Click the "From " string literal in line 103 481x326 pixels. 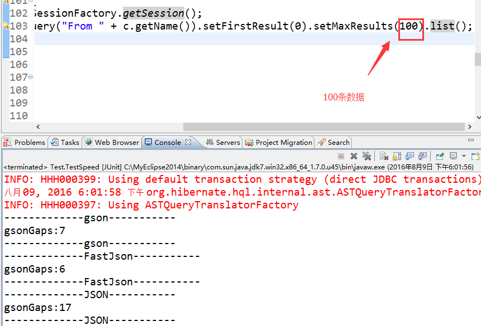[x=83, y=26]
